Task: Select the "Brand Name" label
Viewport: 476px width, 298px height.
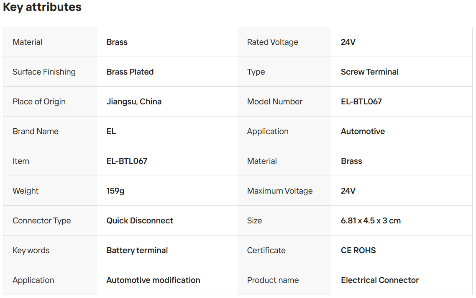Action: (36, 131)
